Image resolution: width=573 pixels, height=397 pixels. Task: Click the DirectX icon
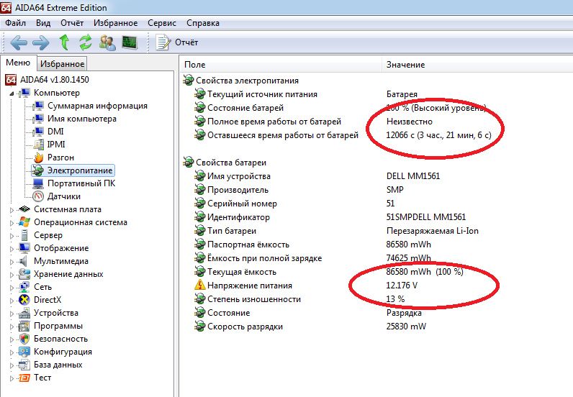coord(24,300)
